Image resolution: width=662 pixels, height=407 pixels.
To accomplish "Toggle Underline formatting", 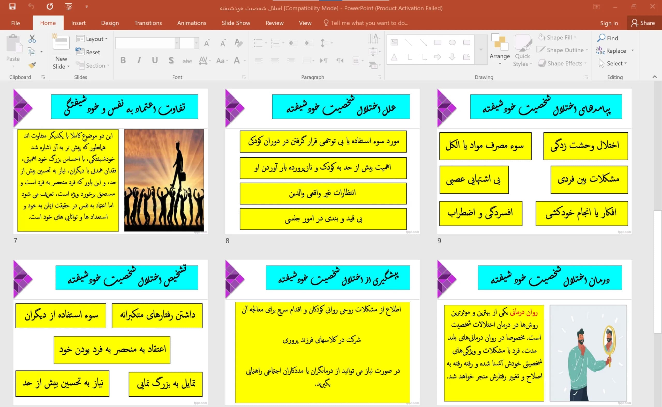I will click(155, 60).
